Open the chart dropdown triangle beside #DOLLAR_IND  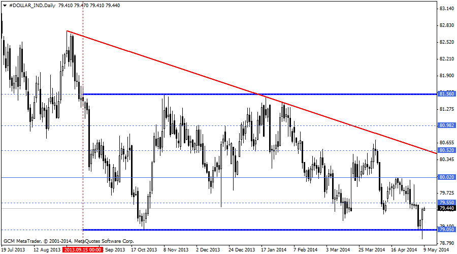pyautogui.click(x=5, y=5)
